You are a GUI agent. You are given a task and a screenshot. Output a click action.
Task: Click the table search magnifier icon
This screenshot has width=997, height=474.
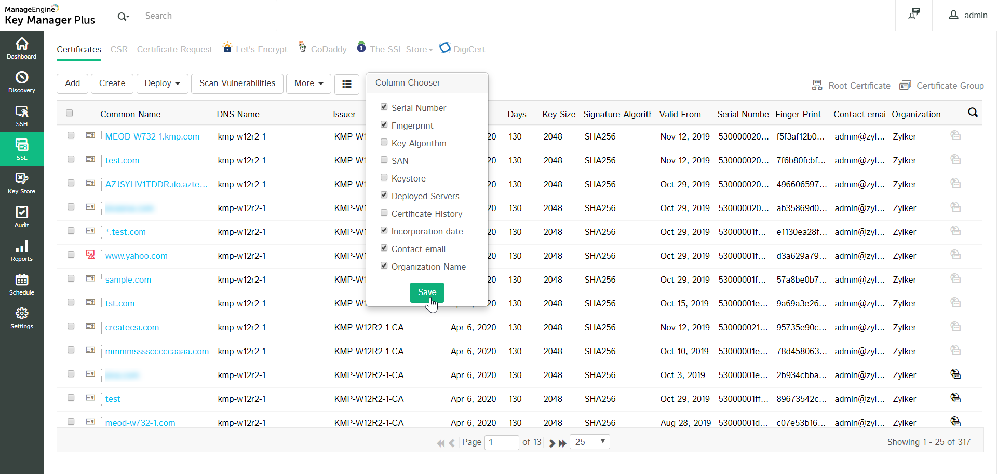[973, 113]
